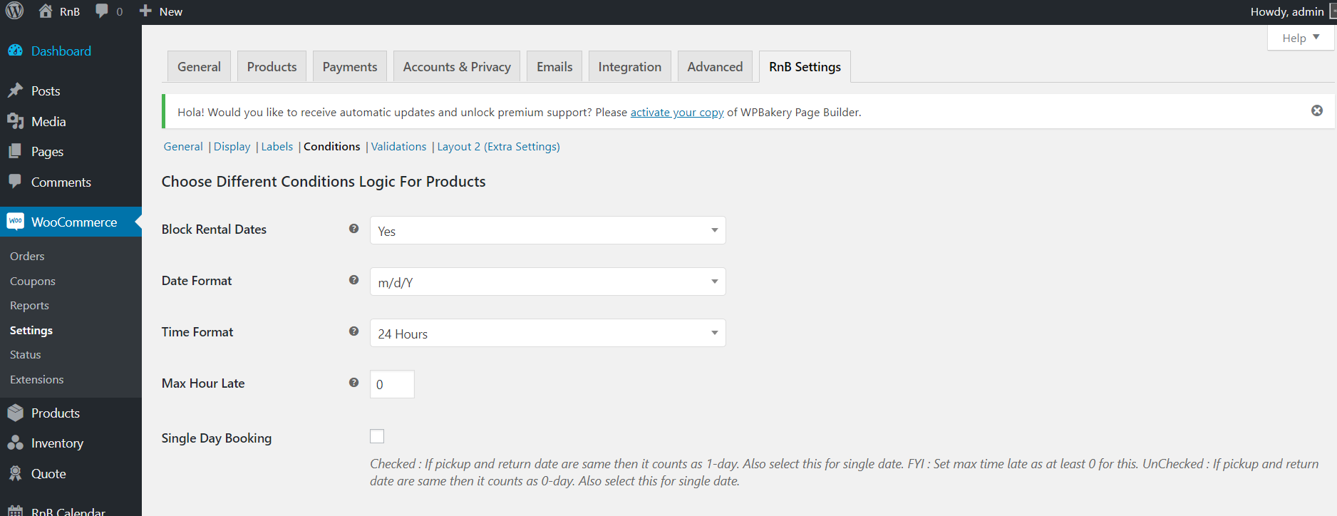Expand the Block Rental Dates dropdown

(x=547, y=230)
